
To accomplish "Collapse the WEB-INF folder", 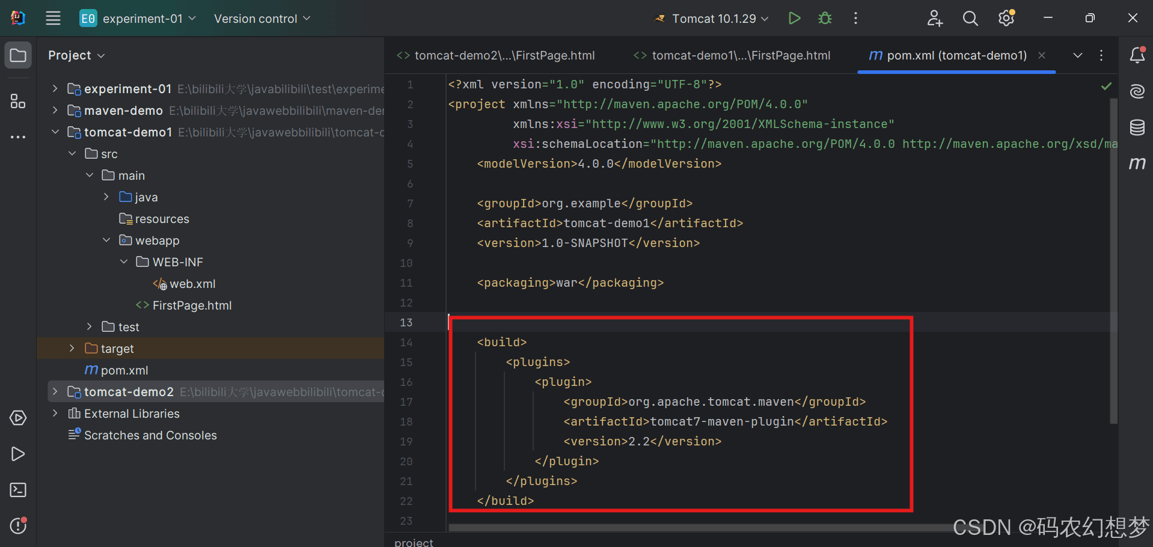I will click(x=124, y=262).
